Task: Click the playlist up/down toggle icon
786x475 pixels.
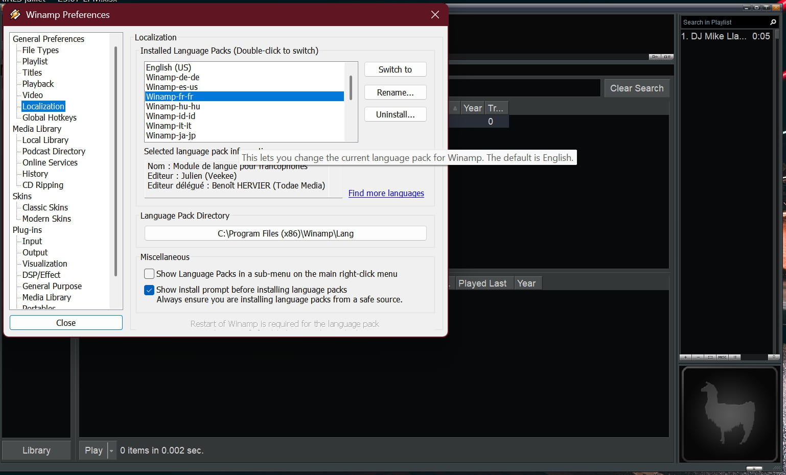Action: coord(774,357)
